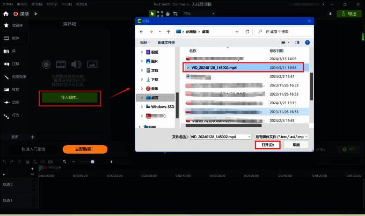Choose the arrow select tool on canvas toolbar

[152, 14]
